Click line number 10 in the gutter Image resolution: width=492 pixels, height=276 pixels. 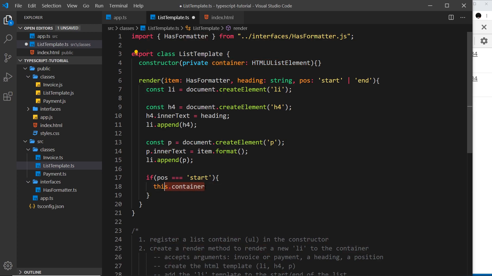pyautogui.click(x=118, y=116)
